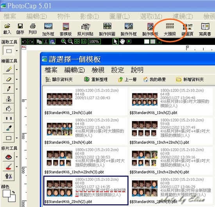Click 顯示資料夾 show folders button
215x207 pixels.
point(59,79)
